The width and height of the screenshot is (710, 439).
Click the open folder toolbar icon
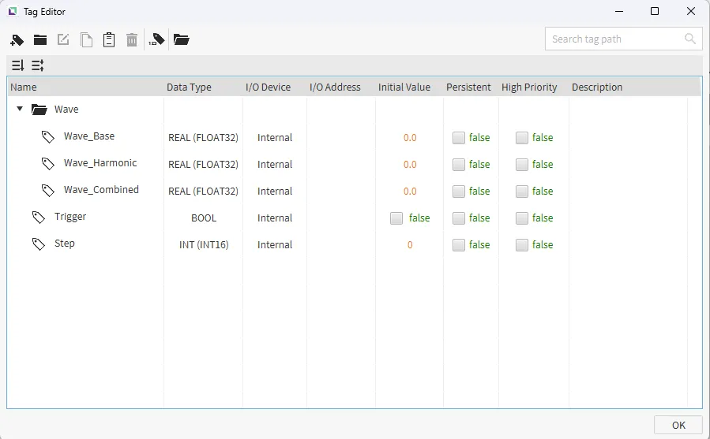click(182, 39)
